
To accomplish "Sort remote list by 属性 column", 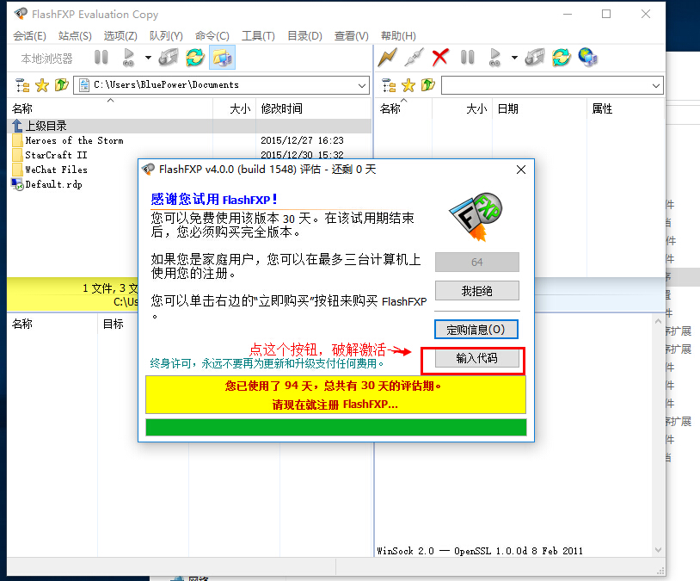I will click(x=625, y=108).
